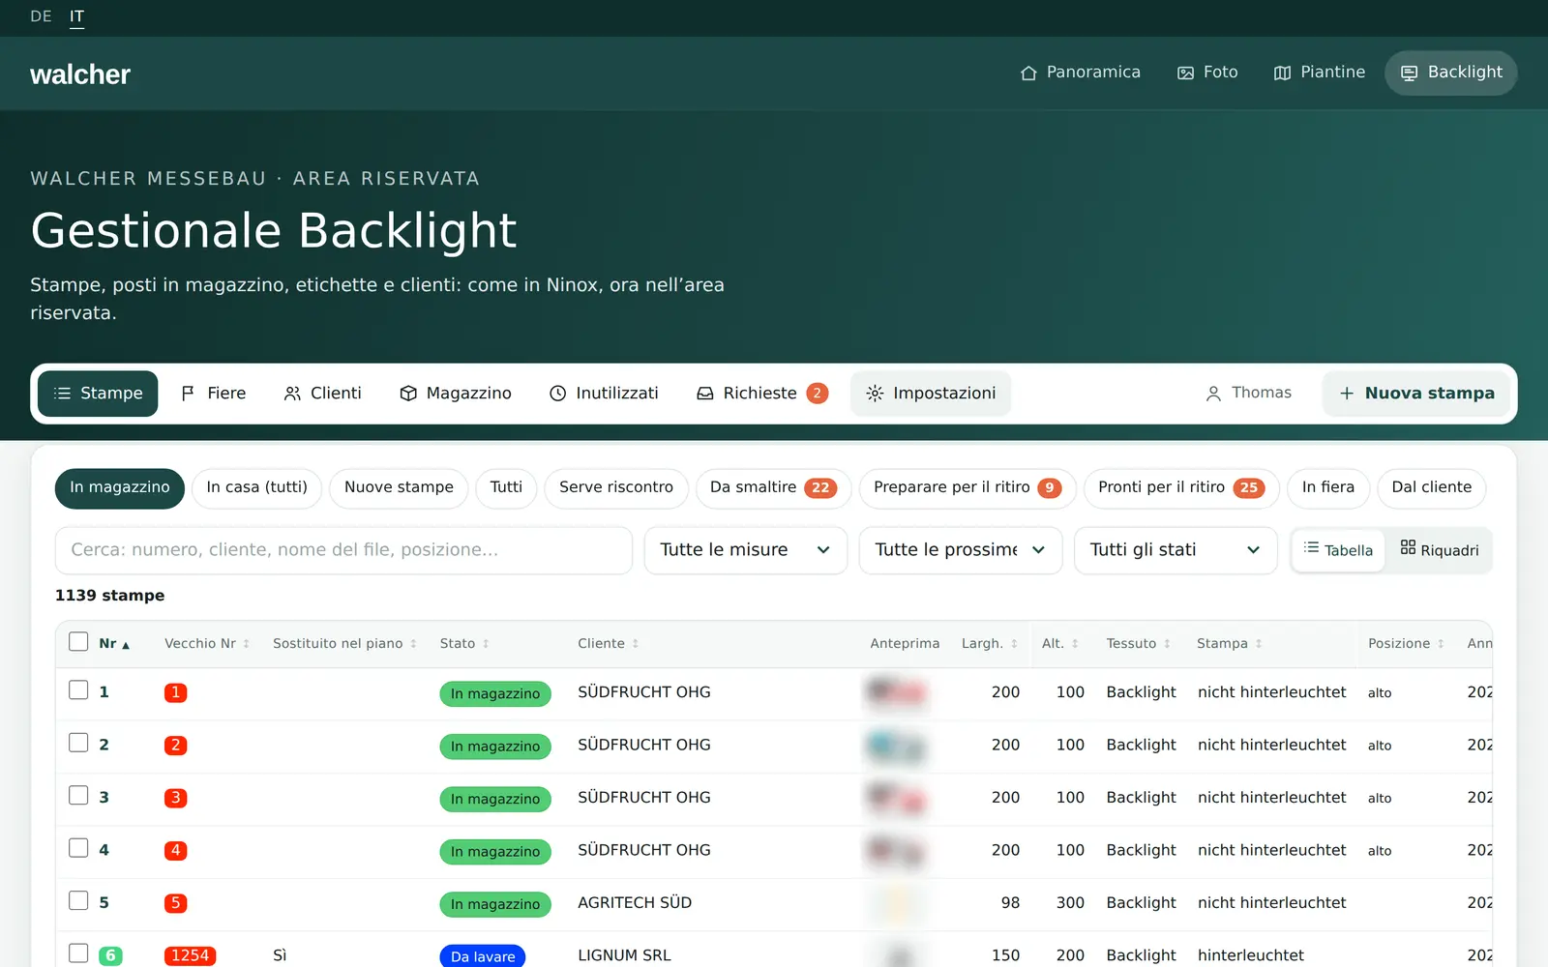Select the Da smaltire filter
The width and height of the screenshot is (1548, 967).
tap(773, 488)
